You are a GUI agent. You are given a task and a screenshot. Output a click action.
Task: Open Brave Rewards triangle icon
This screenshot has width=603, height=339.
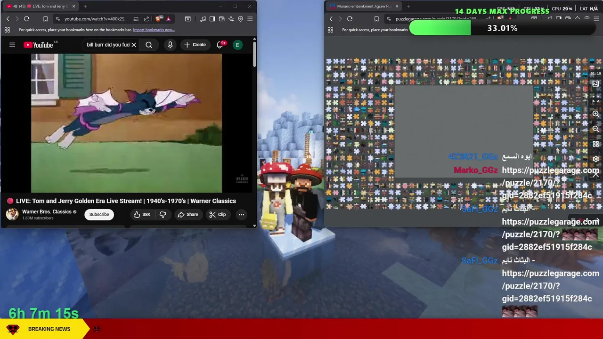point(168,19)
